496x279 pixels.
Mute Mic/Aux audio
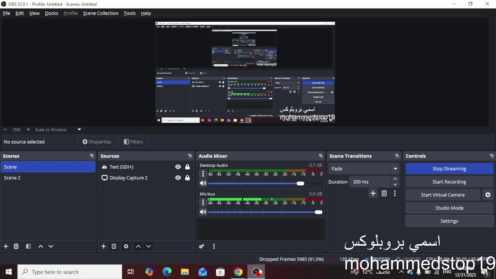(x=203, y=212)
